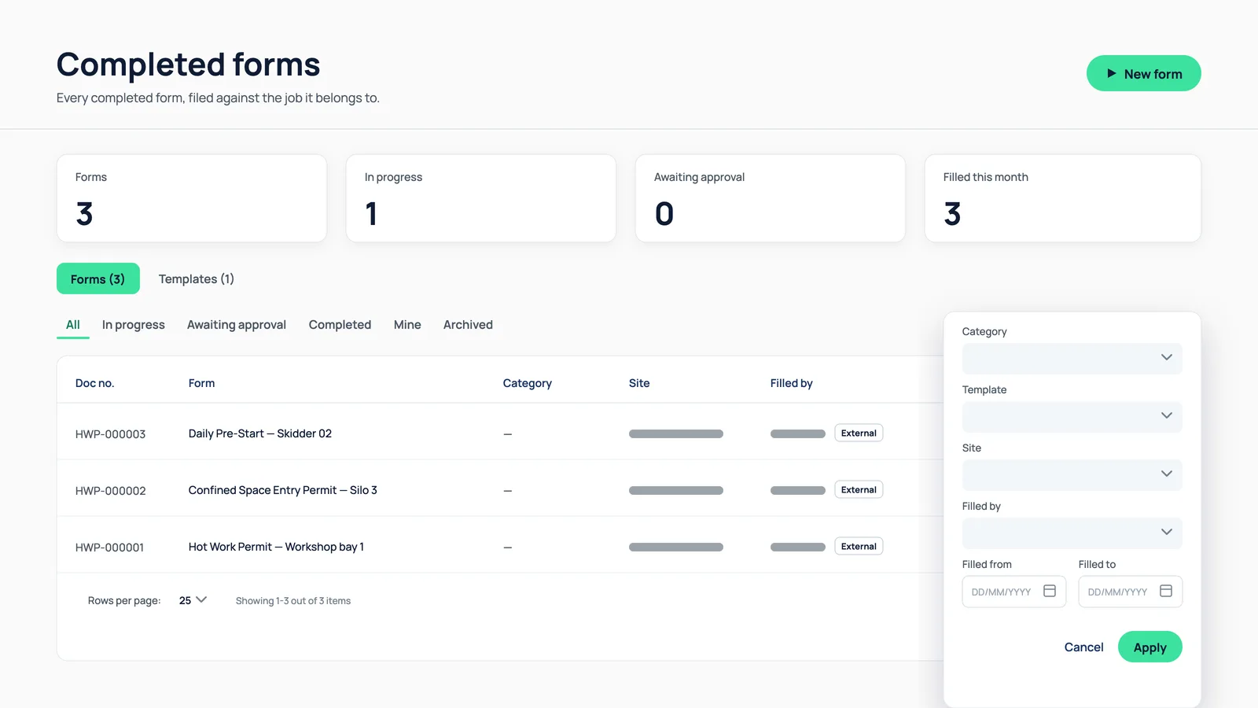
Task: Open the rows per page 25 dropdown
Action: pyautogui.click(x=193, y=600)
